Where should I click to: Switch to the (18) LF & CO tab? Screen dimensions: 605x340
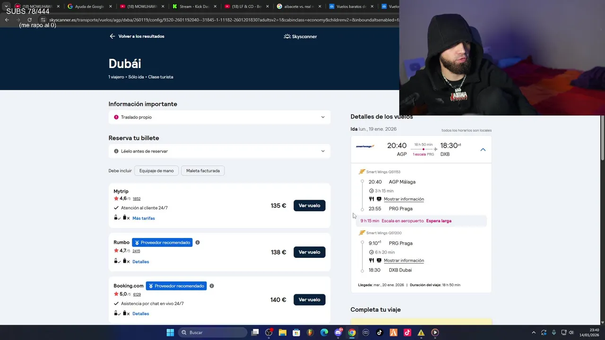[x=246, y=7]
